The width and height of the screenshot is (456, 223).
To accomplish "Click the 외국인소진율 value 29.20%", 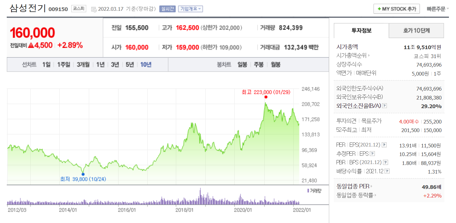I will (431, 106).
